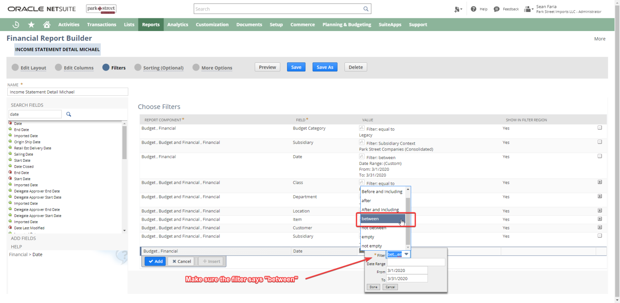Screen dimensions: 620x303
Task: Click the field list vertical scrollbar
Action: point(124,142)
